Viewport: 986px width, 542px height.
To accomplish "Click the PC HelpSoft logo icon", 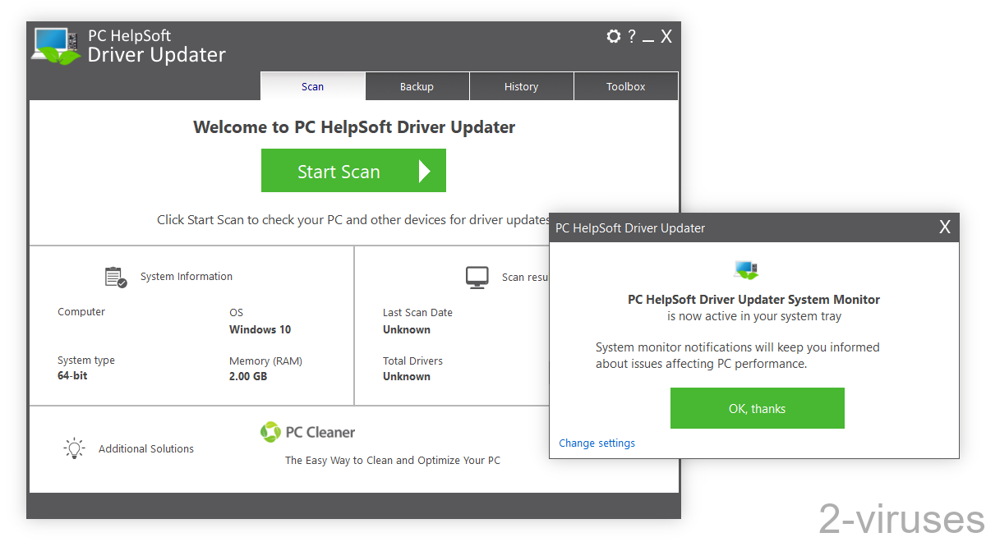I will (56, 47).
